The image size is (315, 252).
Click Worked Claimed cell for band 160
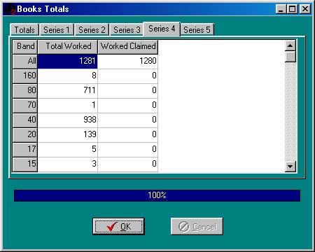point(128,76)
